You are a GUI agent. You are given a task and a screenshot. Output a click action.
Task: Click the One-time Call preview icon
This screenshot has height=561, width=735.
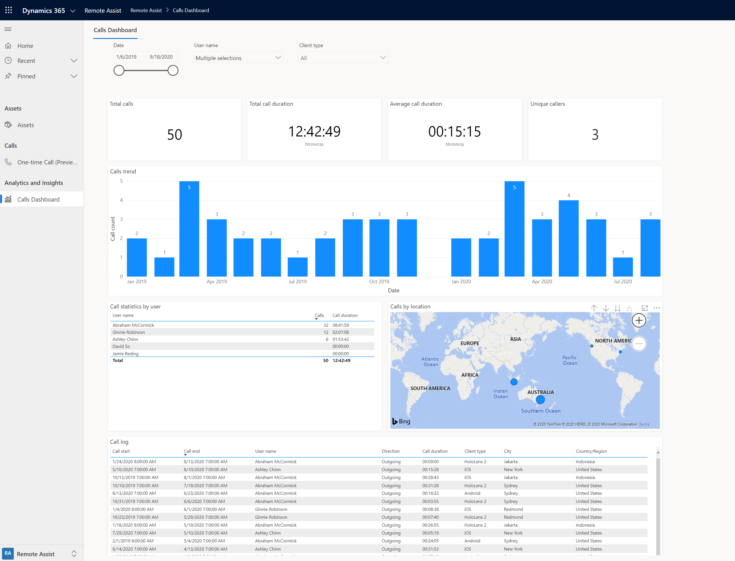[8, 162]
